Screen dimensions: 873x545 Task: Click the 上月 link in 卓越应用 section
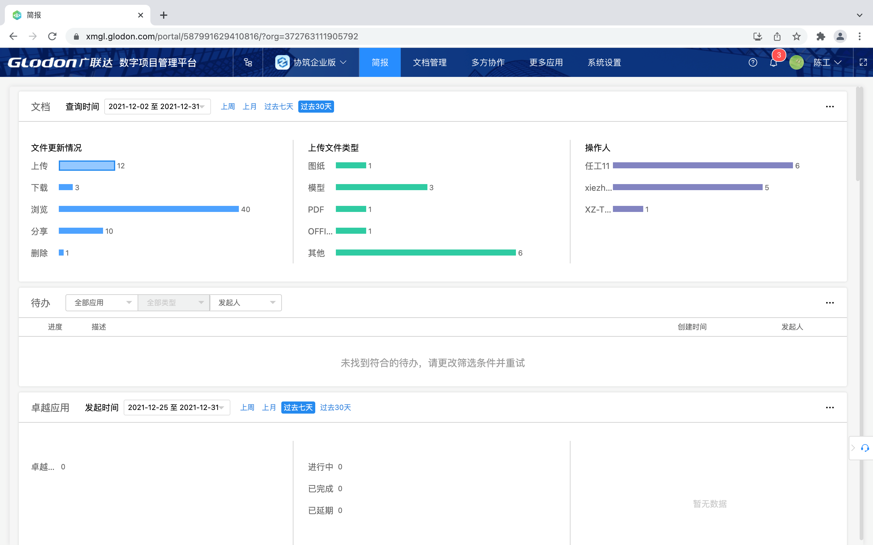tap(269, 407)
